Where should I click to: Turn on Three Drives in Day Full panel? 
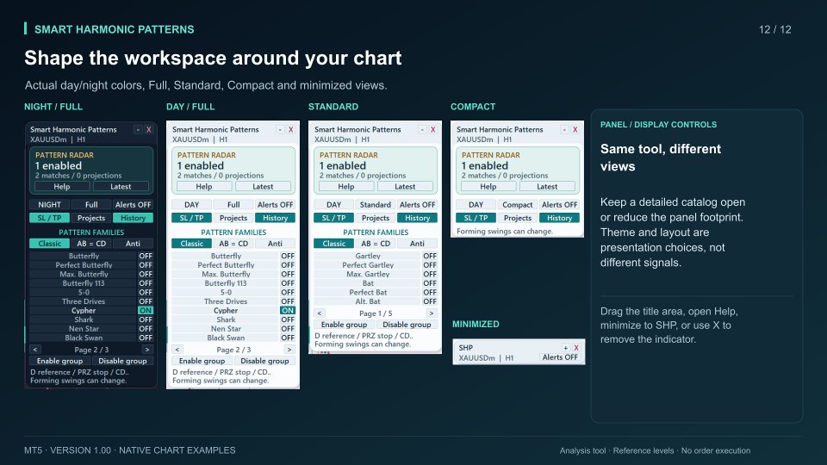coord(288,301)
